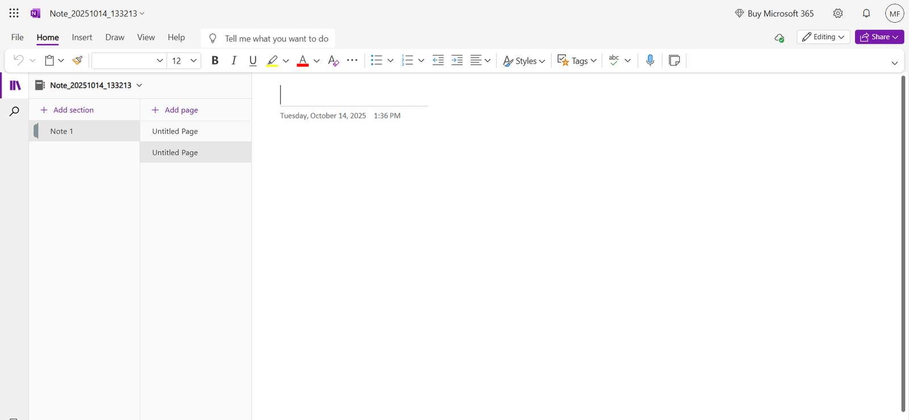Screen dimensions: 909x420
Task: Apply the red font color swatch
Action: [302, 60]
